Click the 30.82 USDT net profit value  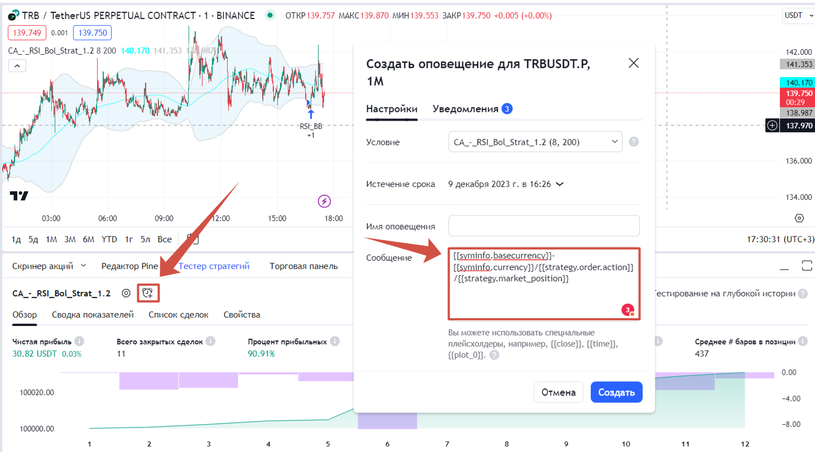pyautogui.click(x=35, y=353)
